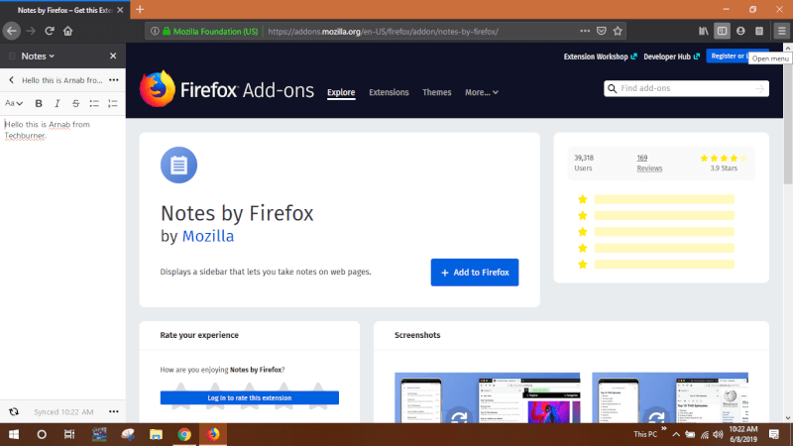Open the Extension Workshop link
The height and width of the screenshot is (446, 793).
[x=600, y=56]
